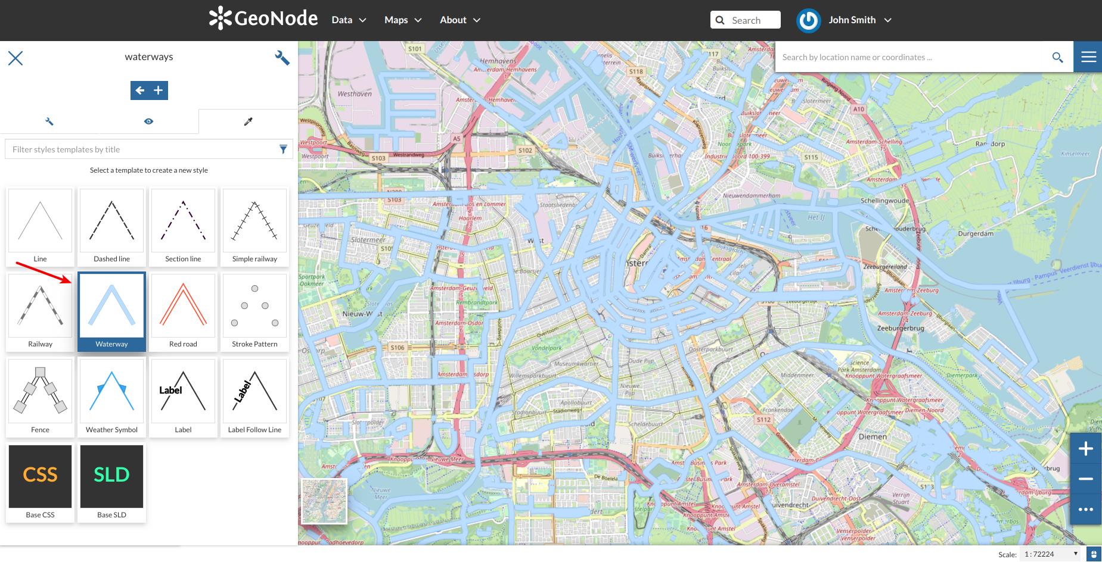
Task: Close the waterways layer panel
Action: click(x=15, y=58)
